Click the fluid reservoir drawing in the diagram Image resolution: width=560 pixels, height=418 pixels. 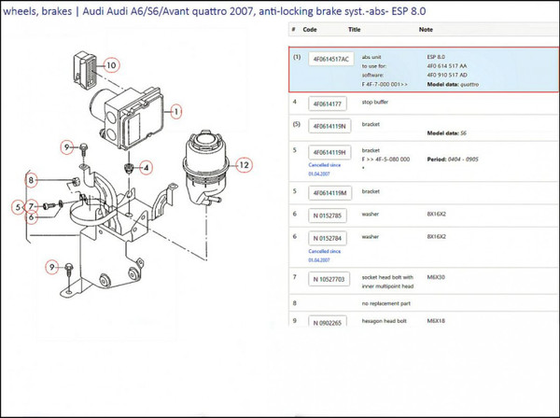coord(204,168)
